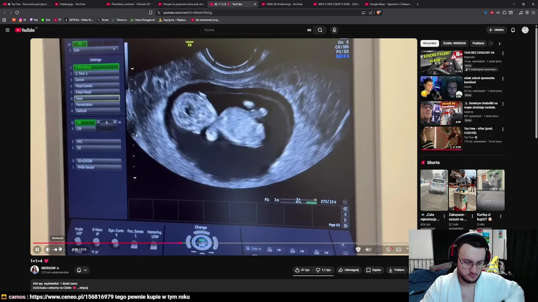Share the video with Udostępnij

(x=349, y=270)
